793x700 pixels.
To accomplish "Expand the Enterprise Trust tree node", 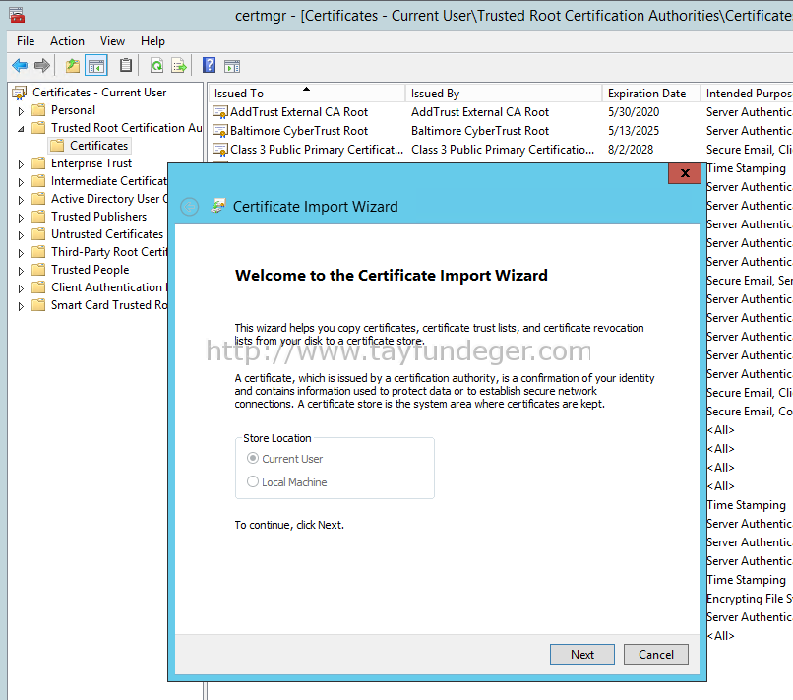I will tap(21, 164).
